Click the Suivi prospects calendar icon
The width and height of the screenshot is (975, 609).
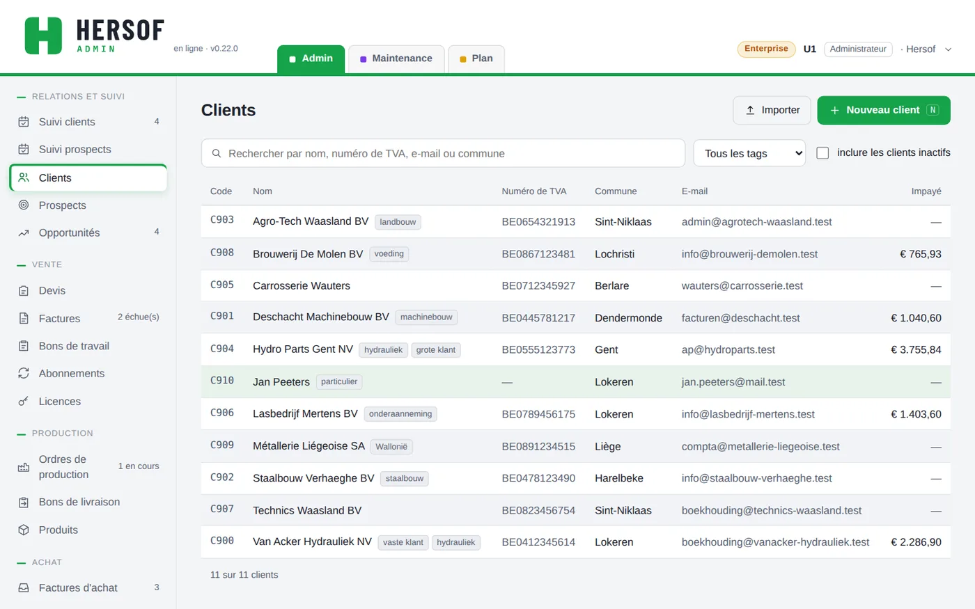tap(24, 149)
